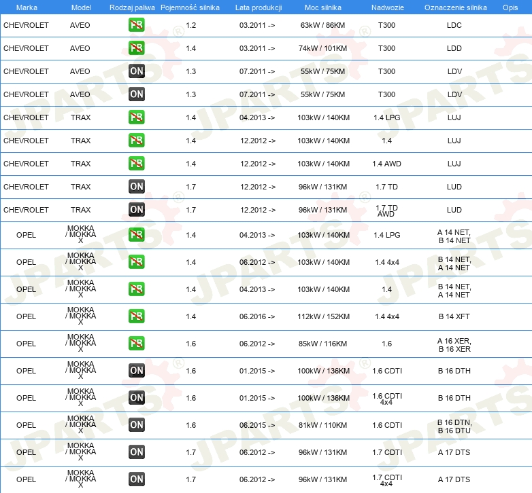Select the petrol icon for TRAX 1.4 AWD
Screen dimensions: 532x493
136,164
